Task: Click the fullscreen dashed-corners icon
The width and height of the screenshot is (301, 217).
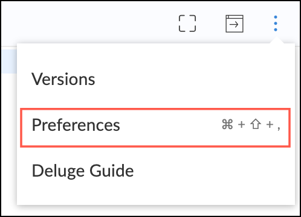Action: click(x=187, y=24)
